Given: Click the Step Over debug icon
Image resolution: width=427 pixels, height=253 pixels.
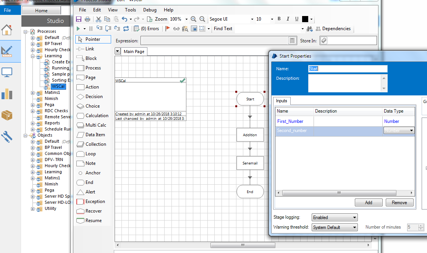Looking at the screenshot, I should pos(108,28).
